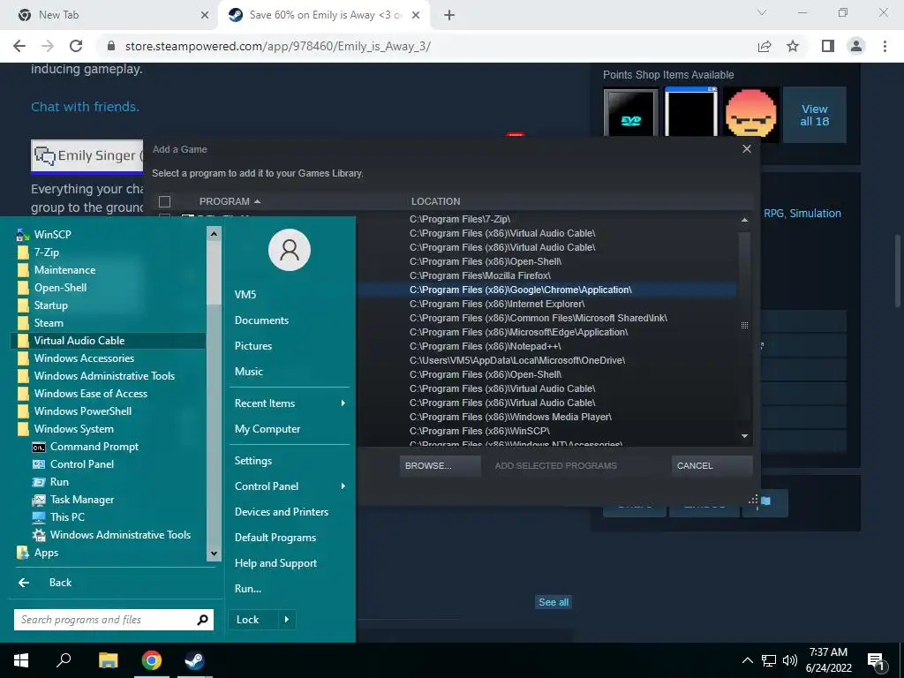The image size is (904, 678).
Task: Click CANCEL in Add a Game dialog
Action: click(712, 466)
